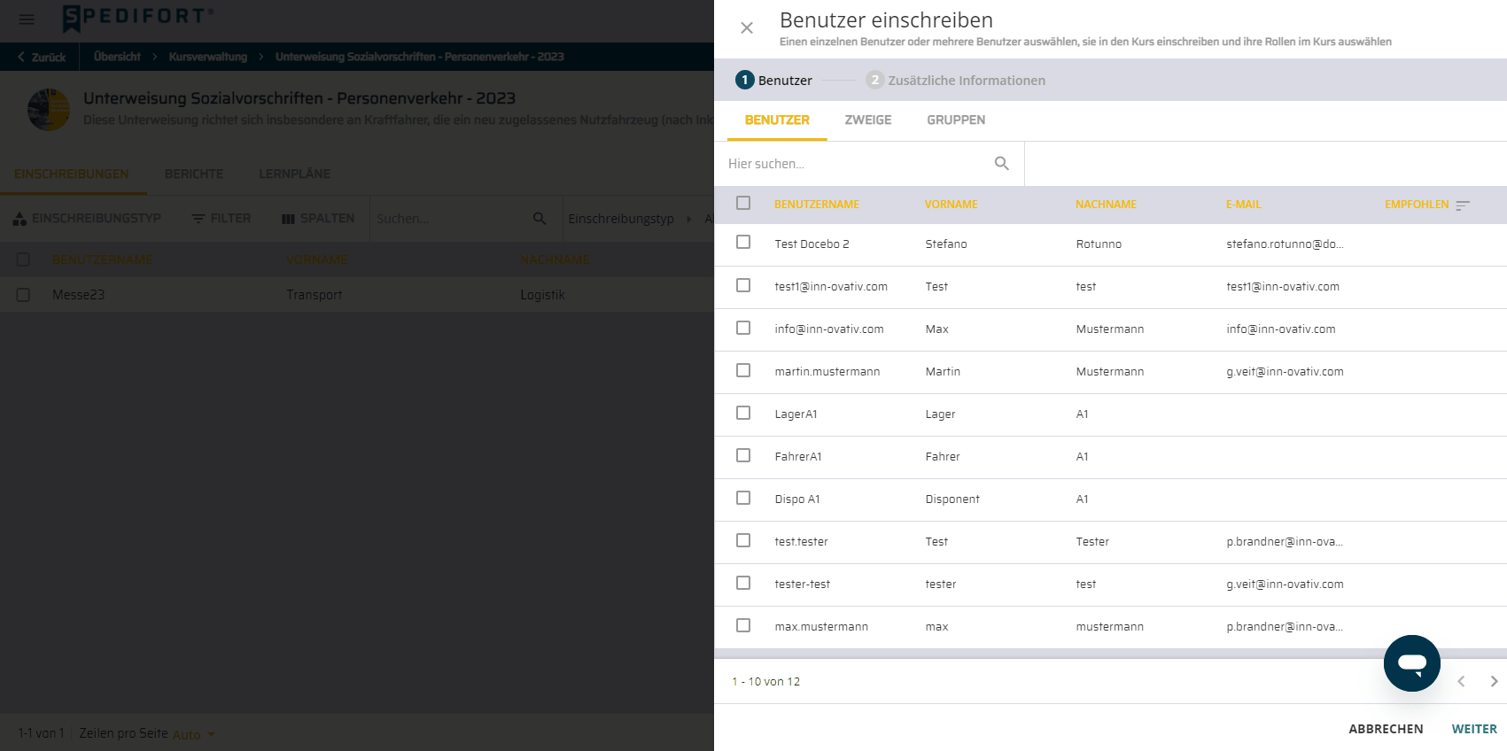Click the course thumbnail image
Screen dimensions: 1507x751
point(49,110)
